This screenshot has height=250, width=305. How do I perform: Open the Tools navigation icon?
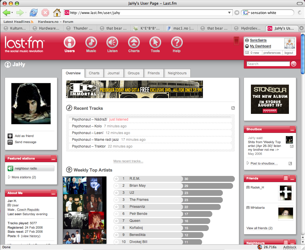(x=155, y=42)
